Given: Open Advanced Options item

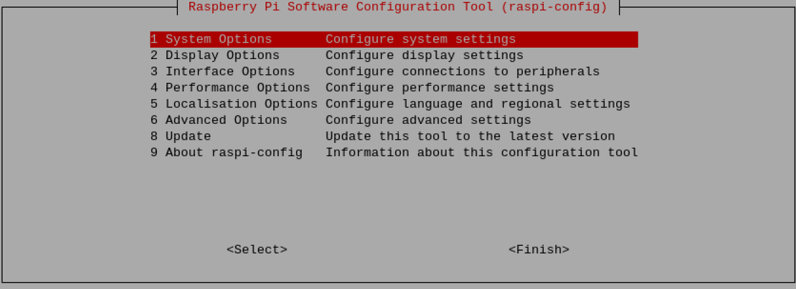Looking at the screenshot, I should [219, 120].
